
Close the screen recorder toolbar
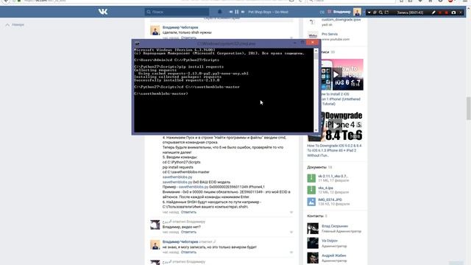[461, 13]
